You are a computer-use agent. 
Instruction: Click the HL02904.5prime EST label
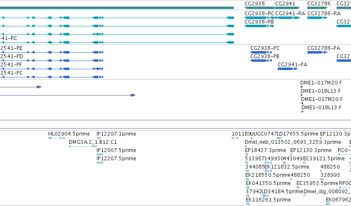(x=69, y=134)
